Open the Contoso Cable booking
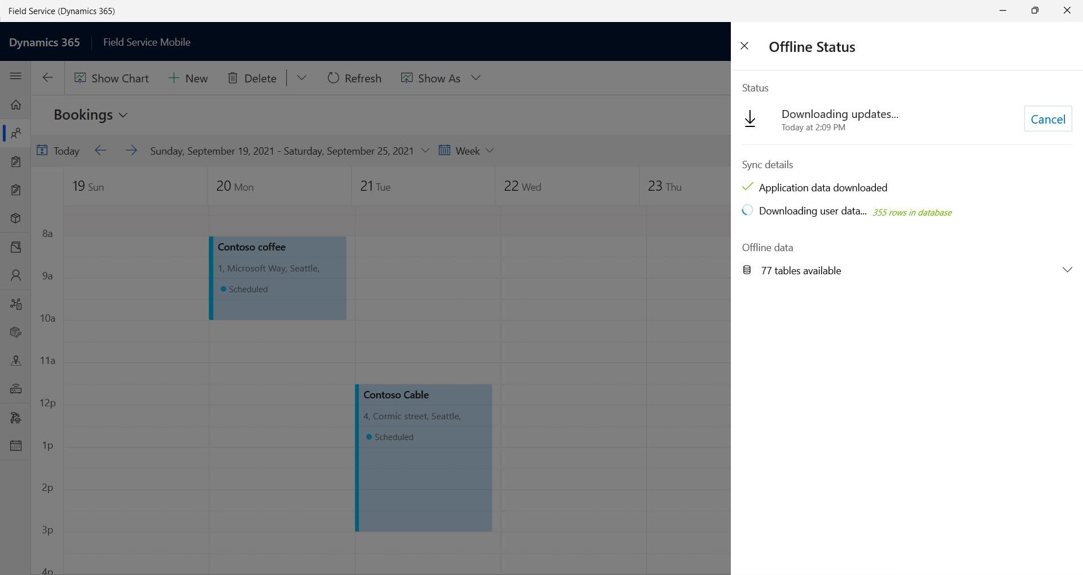Viewport: 1083px width, 575px height. click(x=423, y=458)
